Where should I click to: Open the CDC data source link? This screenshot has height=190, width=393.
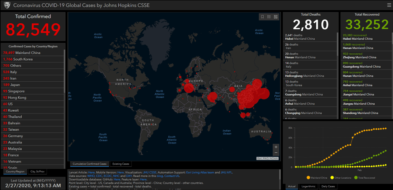[x=99, y=176]
